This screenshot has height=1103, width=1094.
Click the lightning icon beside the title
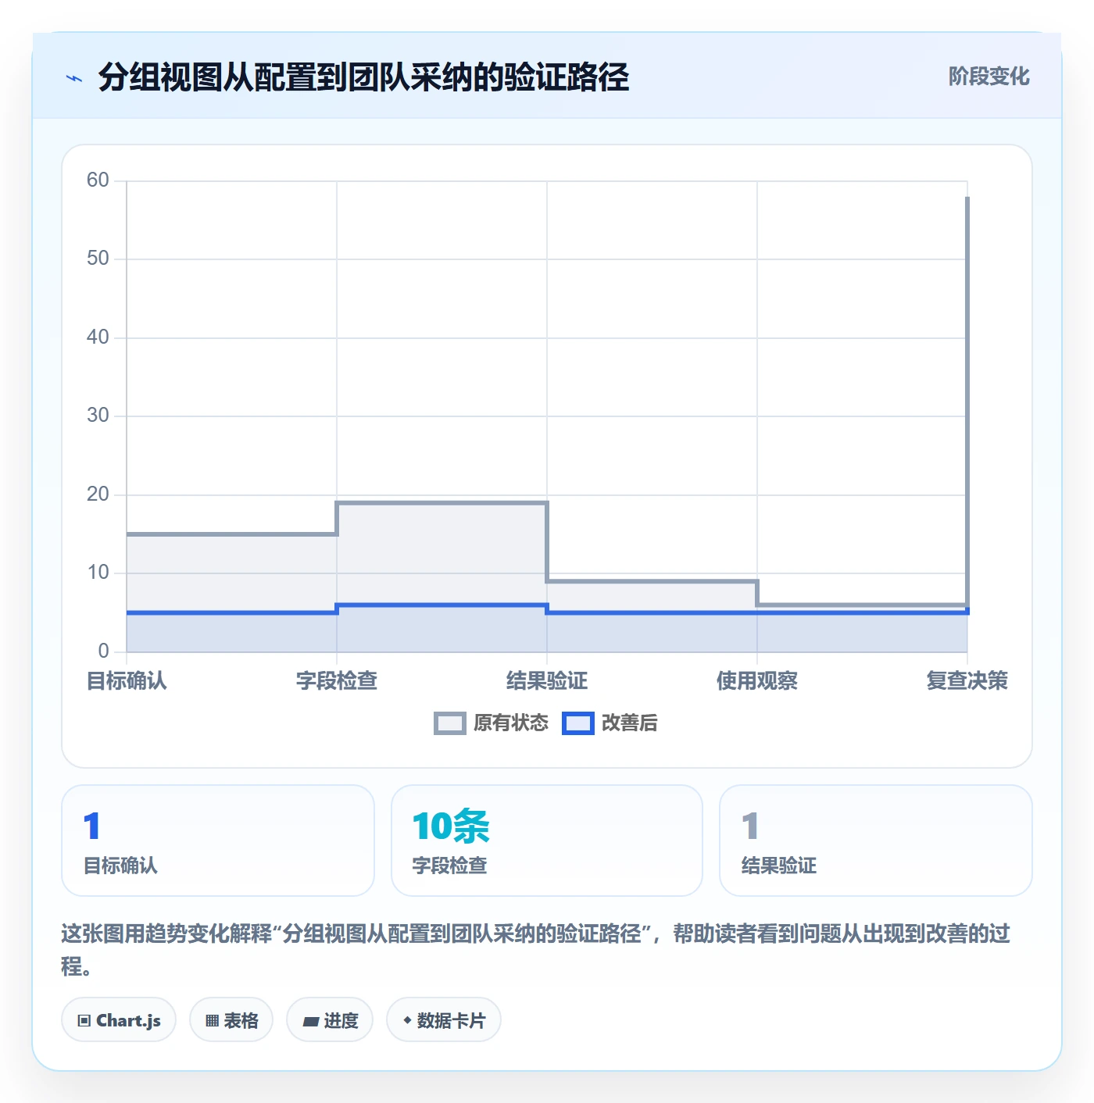[74, 78]
